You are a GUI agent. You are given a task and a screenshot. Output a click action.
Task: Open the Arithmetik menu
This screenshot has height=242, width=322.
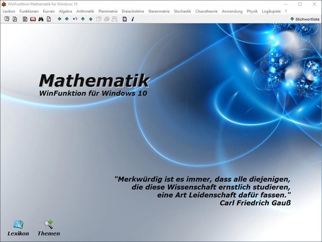coord(85,11)
